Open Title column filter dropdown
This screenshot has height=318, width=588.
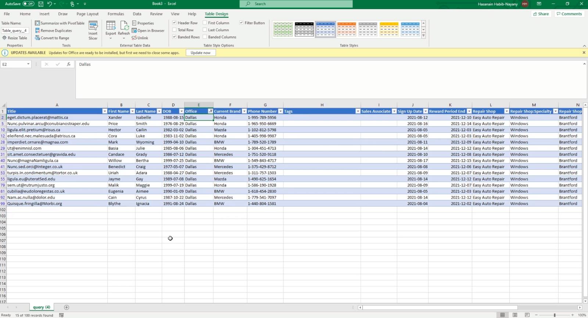pyautogui.click(x=104, y=111)
